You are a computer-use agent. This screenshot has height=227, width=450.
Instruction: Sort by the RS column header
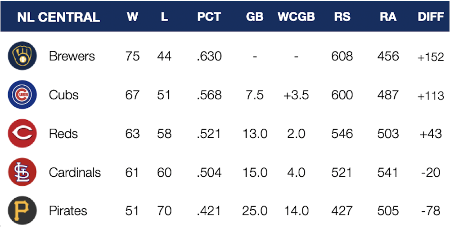pos(342,17)
